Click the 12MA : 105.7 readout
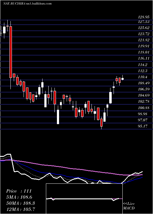This screenshot has height=214, width=153. (x=21, y=209)
